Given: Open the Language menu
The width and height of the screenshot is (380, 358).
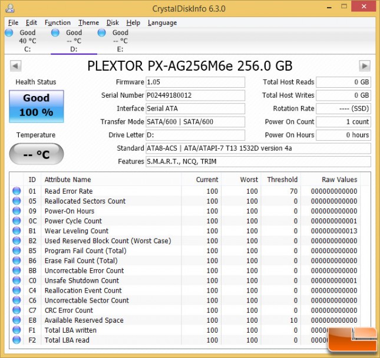Looking at the screenshot, I should pos(162,22).
